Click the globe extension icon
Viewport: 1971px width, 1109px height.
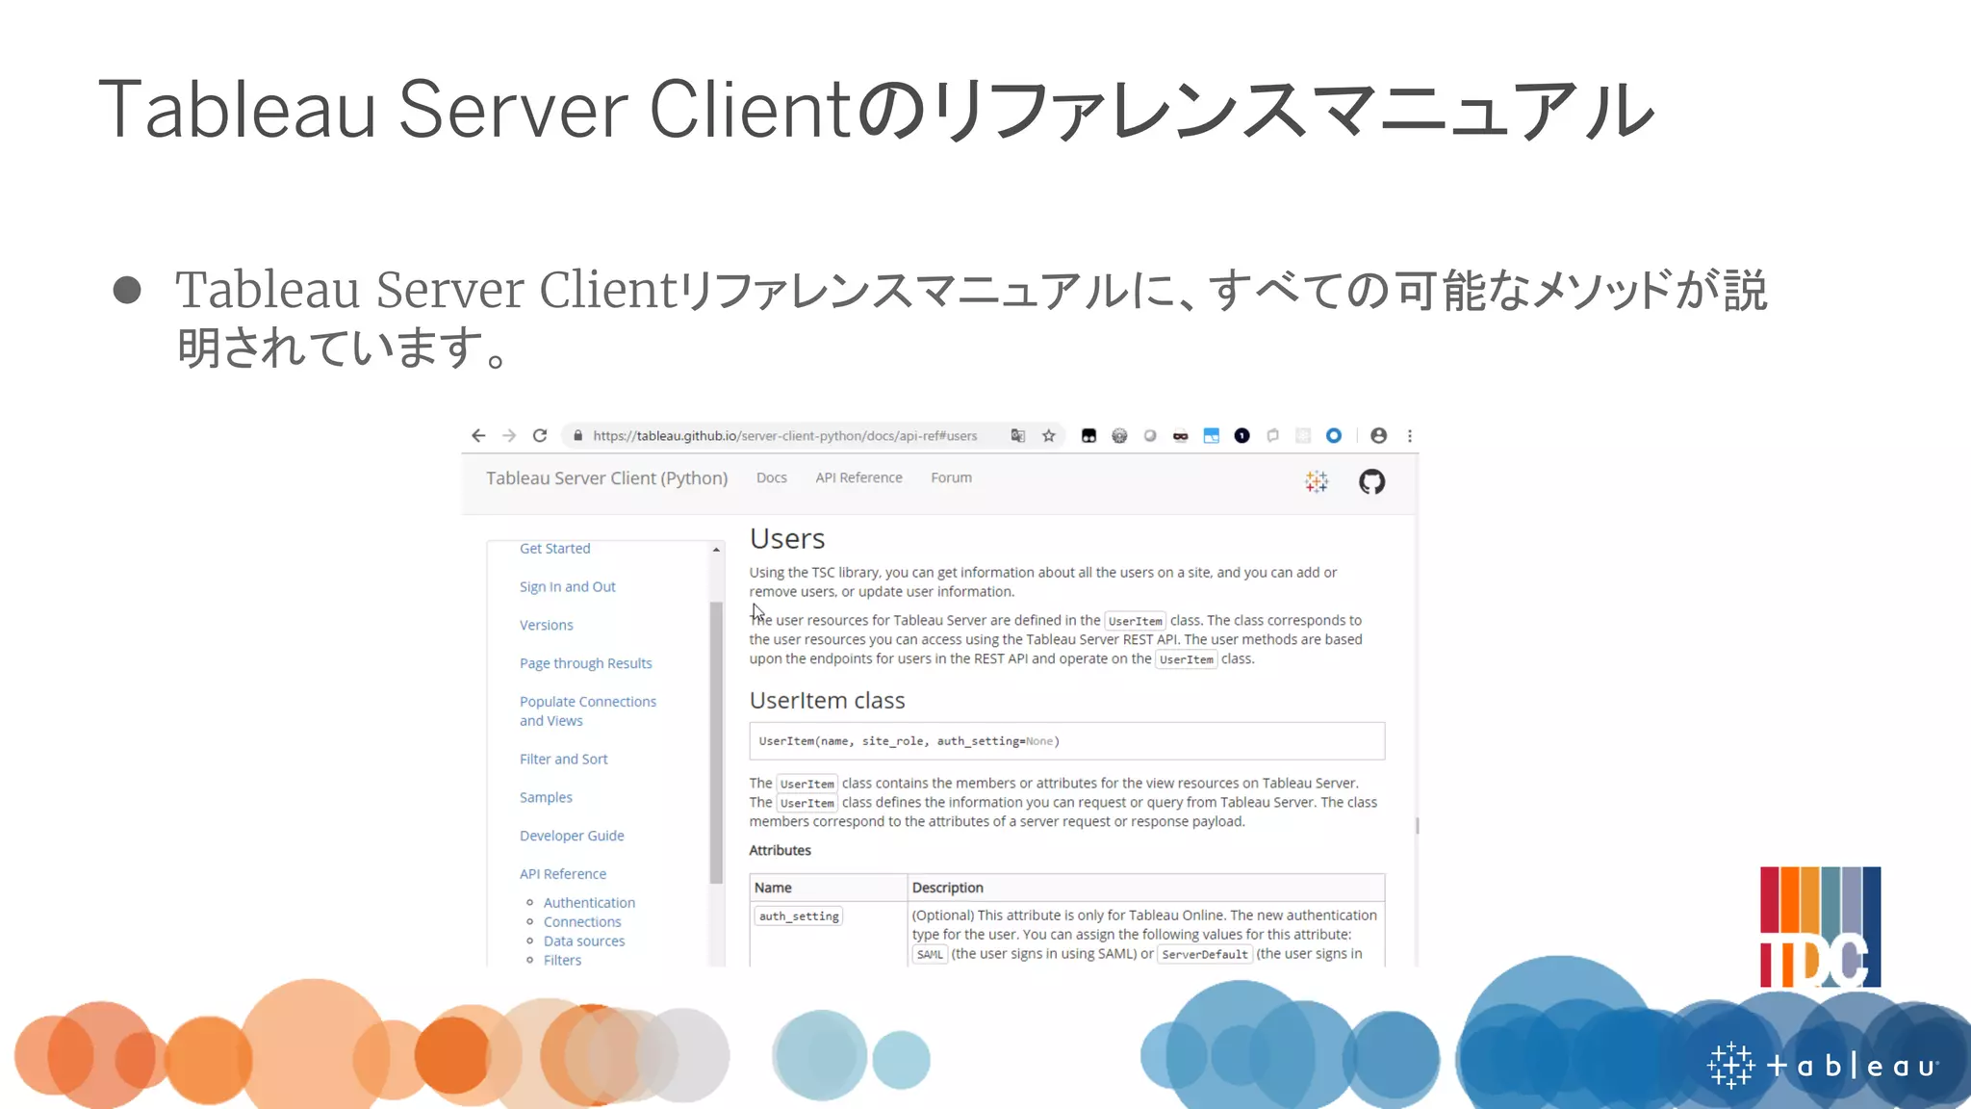coord(1119,436)
